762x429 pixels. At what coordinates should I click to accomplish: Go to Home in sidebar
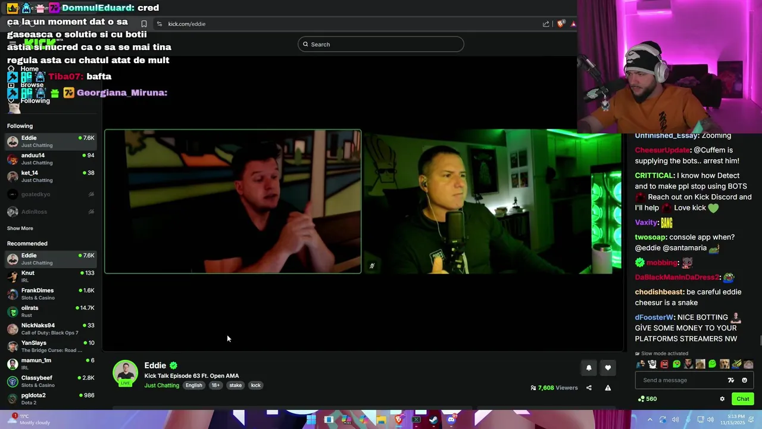[x=29, y=69]
